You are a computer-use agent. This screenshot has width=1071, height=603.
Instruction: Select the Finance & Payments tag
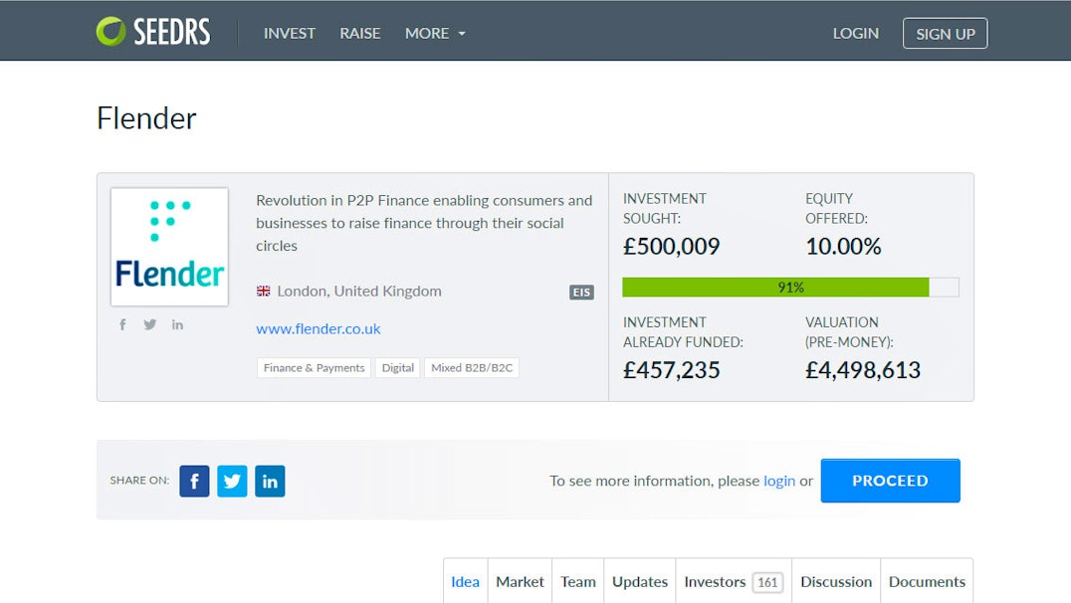tap(315, 367)
